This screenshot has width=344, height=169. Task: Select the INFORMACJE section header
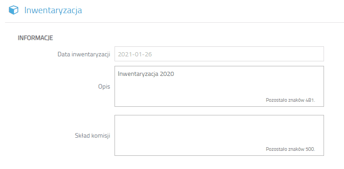tap(35, 38)
